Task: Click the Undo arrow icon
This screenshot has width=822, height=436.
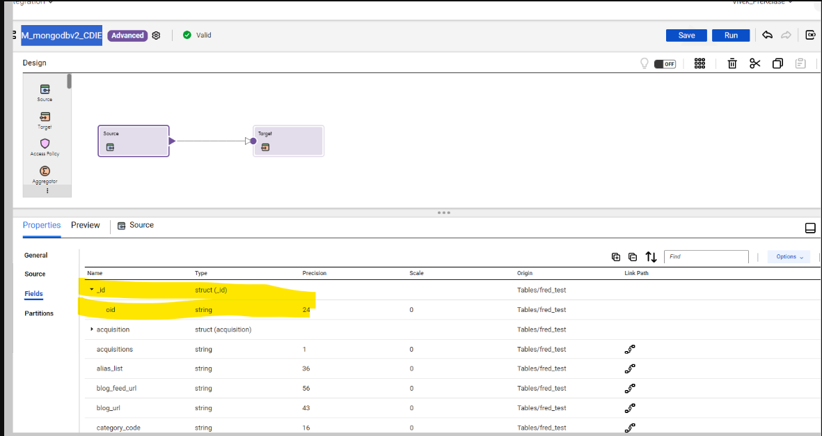Action: click(x=768, y=35)
